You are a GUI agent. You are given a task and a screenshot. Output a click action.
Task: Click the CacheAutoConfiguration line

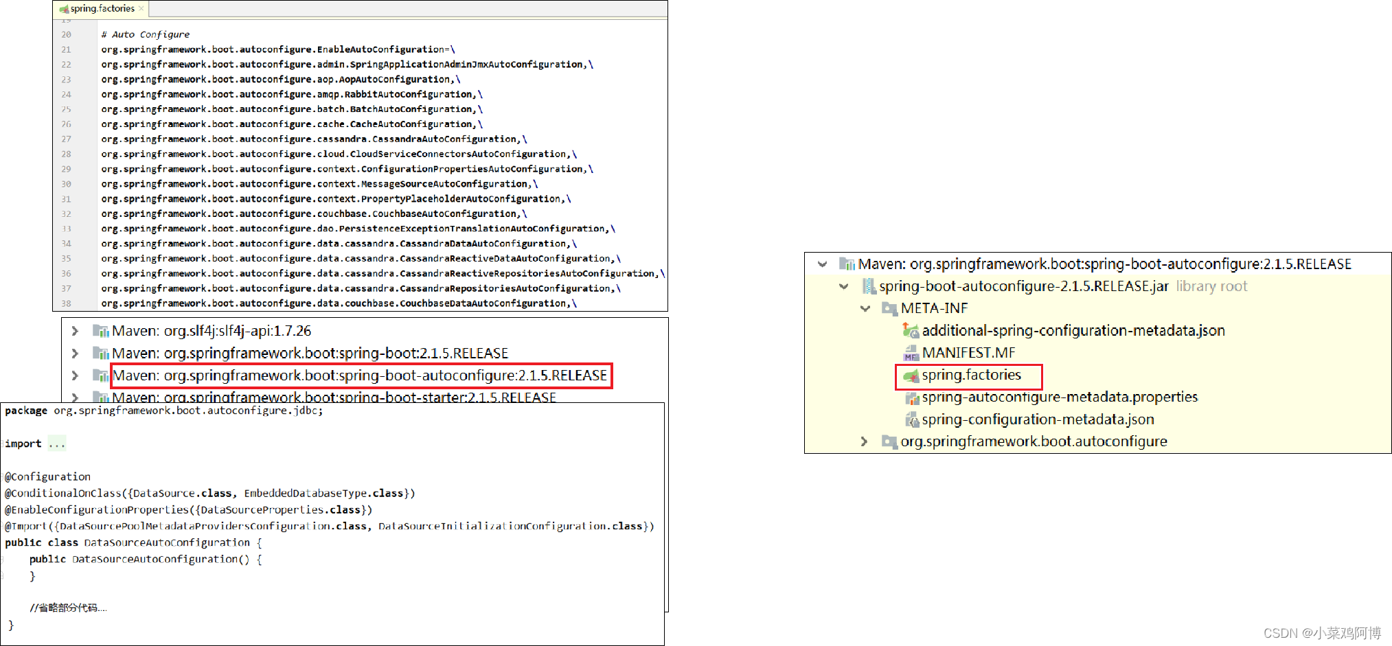pyautogui.click(x=291, y=124)
